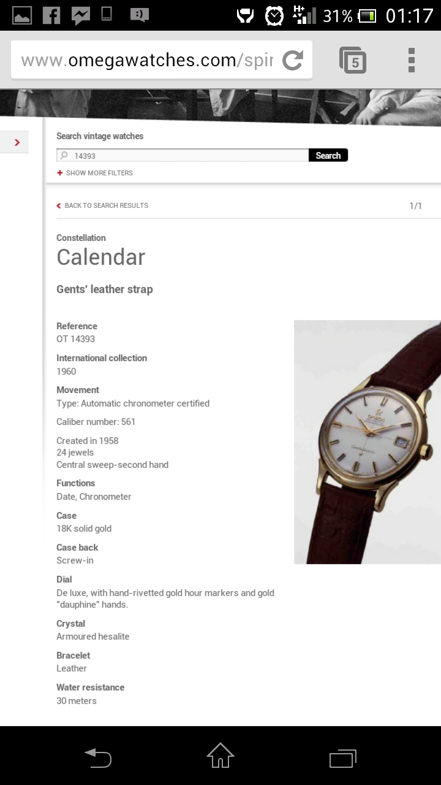Focus the vintage watch search field with 14393
Viewport: 441px width, 785px height.
pyautogui.click(x=183, y=156)
